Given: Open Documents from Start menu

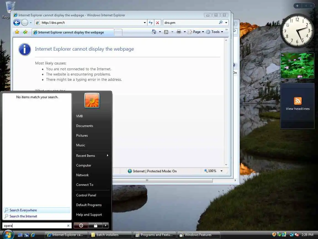Looking at the screenshot, I should pyautogui.click(x=84, y=126).
